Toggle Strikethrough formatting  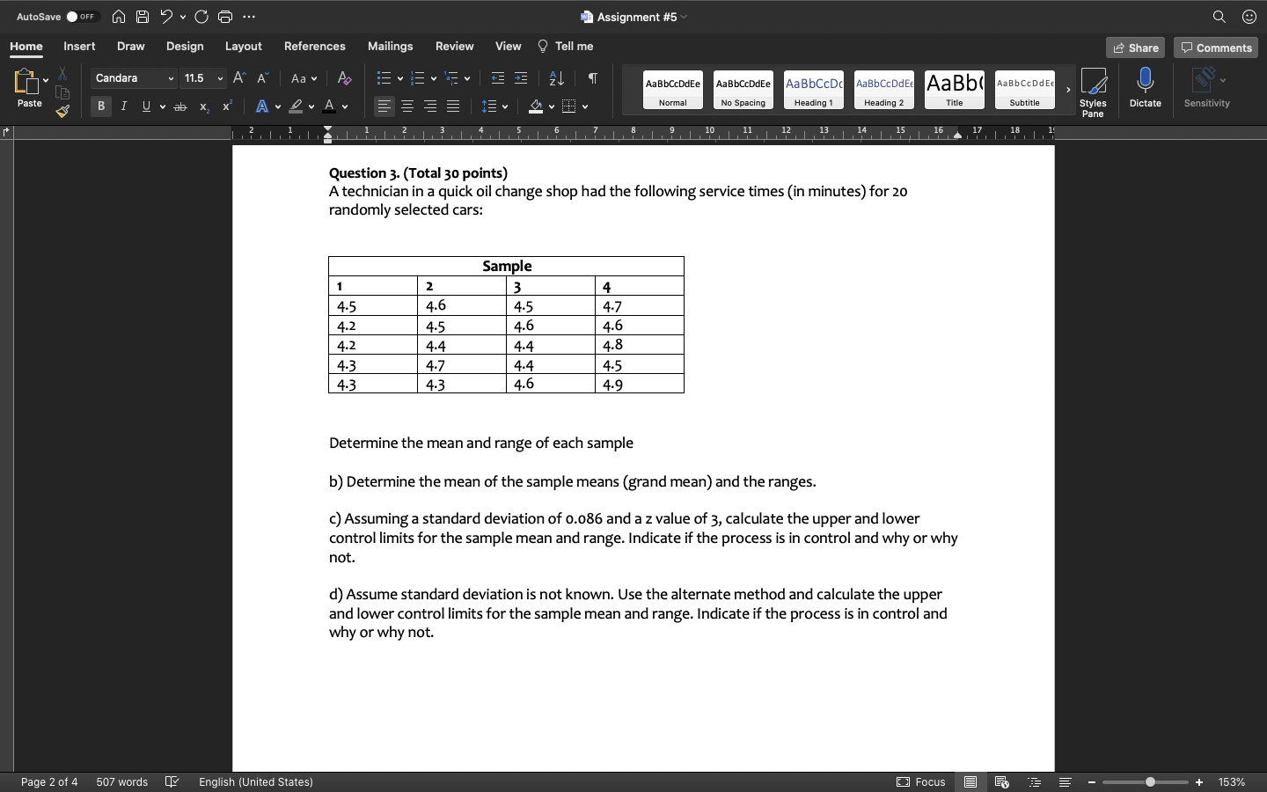(180, 106)
